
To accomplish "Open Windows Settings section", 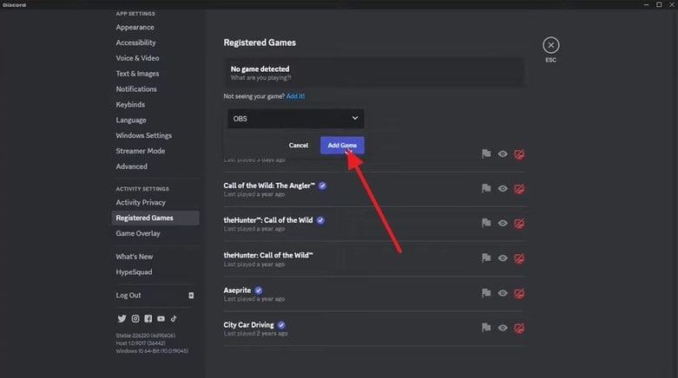I will [x=143, y=135].
